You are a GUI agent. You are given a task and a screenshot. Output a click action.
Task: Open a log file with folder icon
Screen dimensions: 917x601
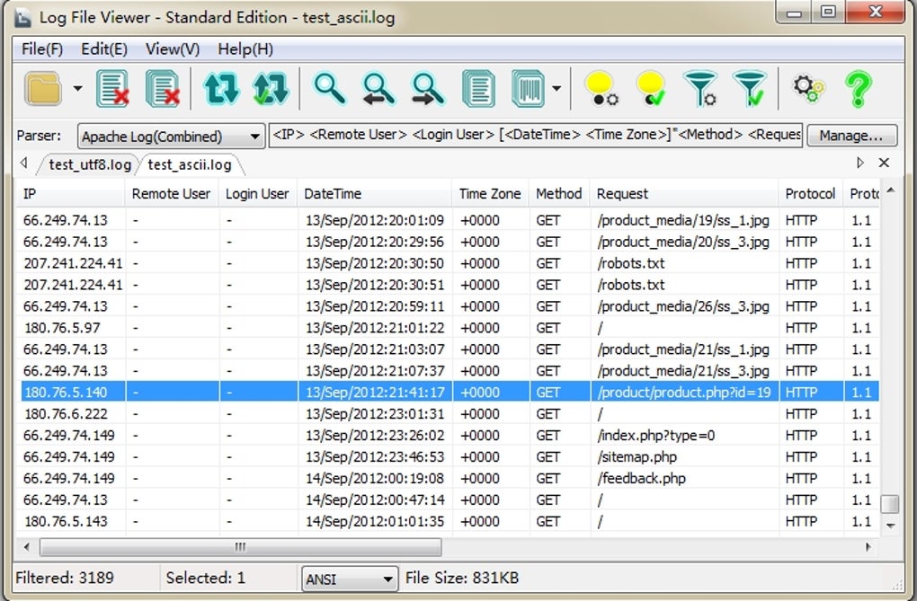[42, 89]
